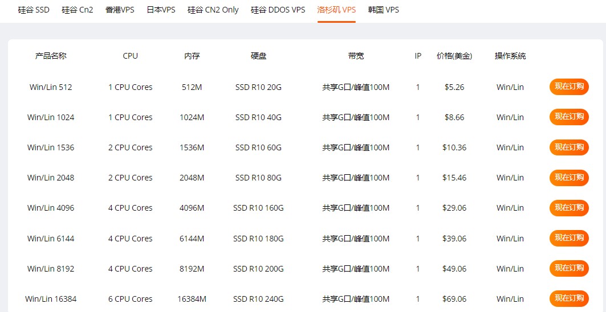
Task: Select the Win/Lin 512 product name
Action: point(51,87)
